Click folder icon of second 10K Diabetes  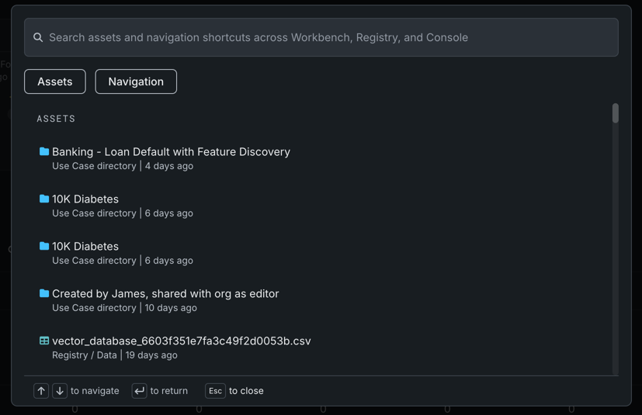tap(44, 246)
